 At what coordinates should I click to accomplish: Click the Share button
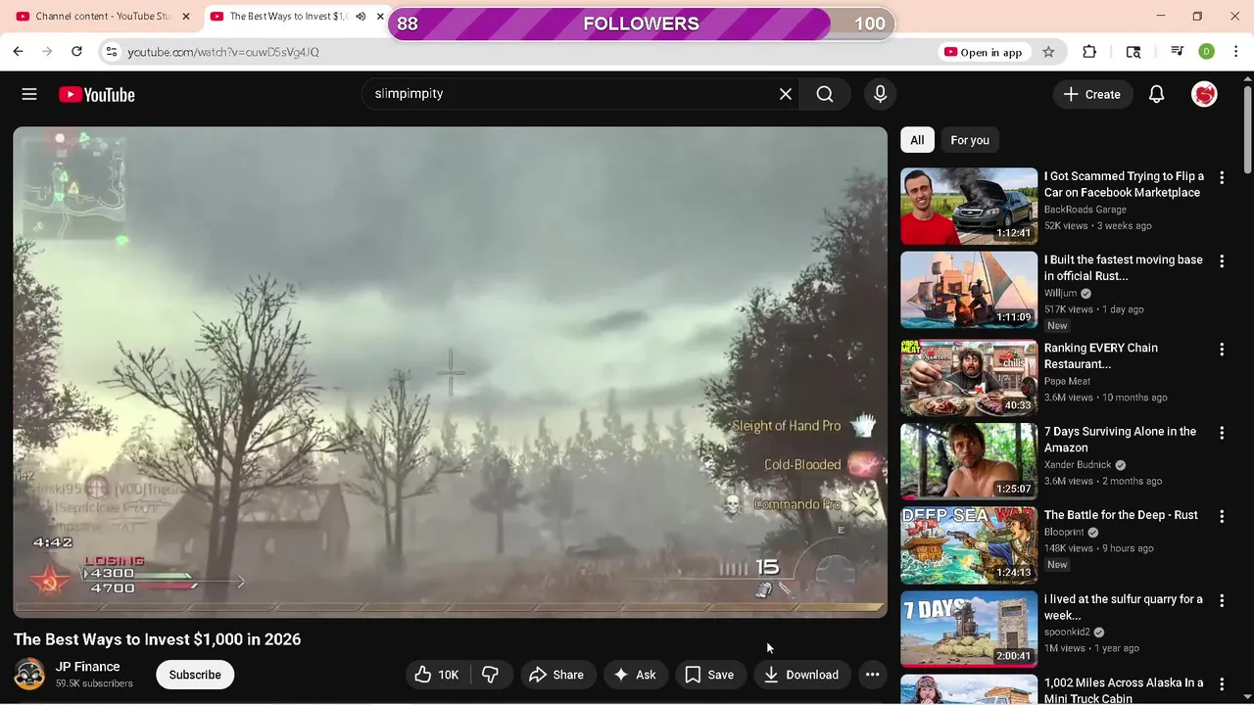556,675
